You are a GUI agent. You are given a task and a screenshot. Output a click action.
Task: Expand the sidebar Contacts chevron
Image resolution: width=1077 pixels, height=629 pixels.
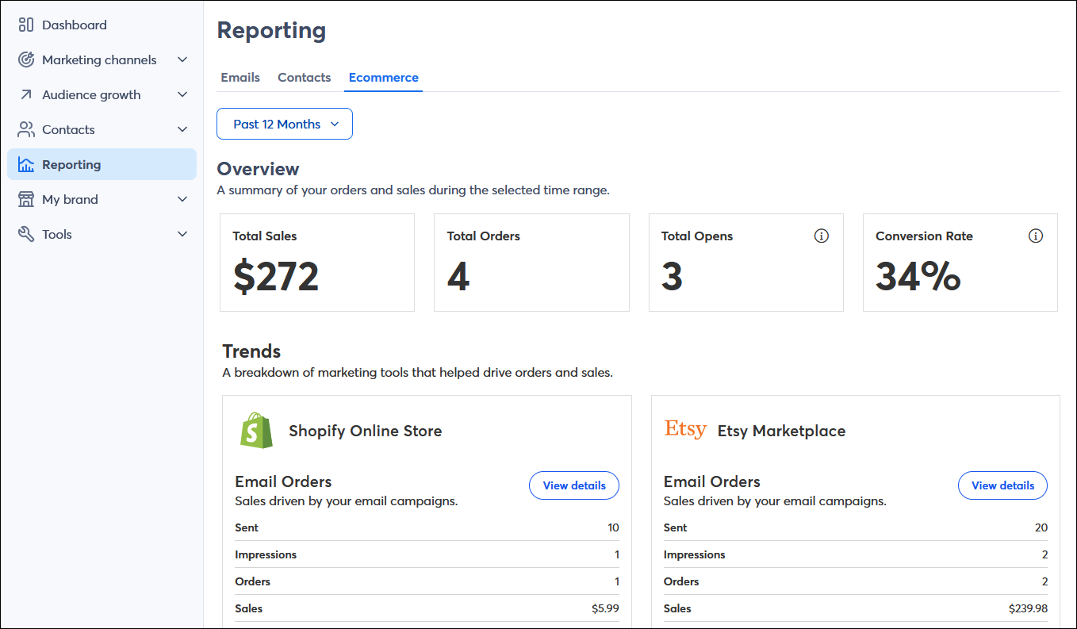click(x=182, y=129)
